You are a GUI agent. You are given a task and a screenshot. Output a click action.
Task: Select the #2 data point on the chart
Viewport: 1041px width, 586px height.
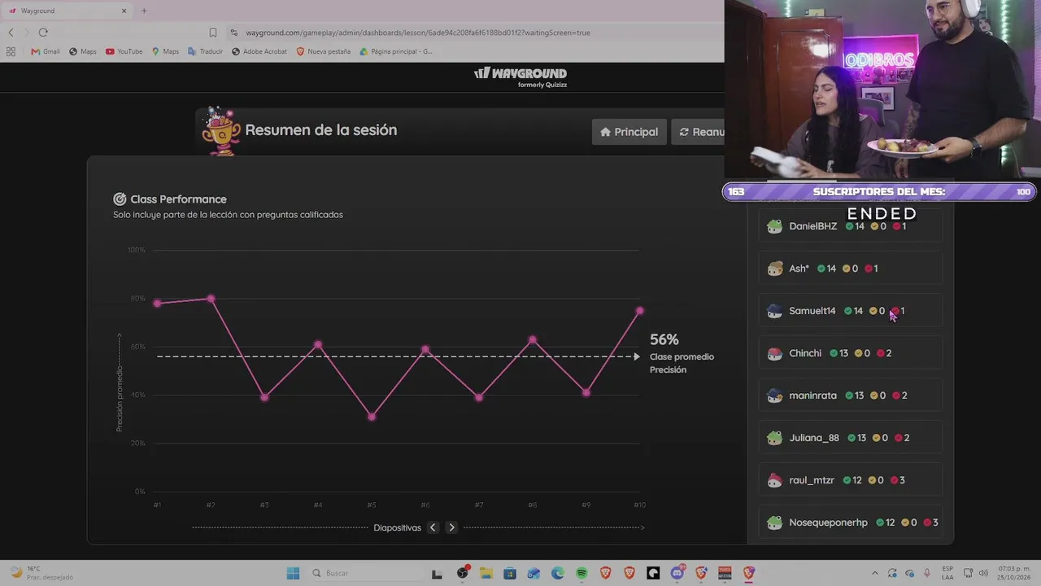[x=211, y=299]
